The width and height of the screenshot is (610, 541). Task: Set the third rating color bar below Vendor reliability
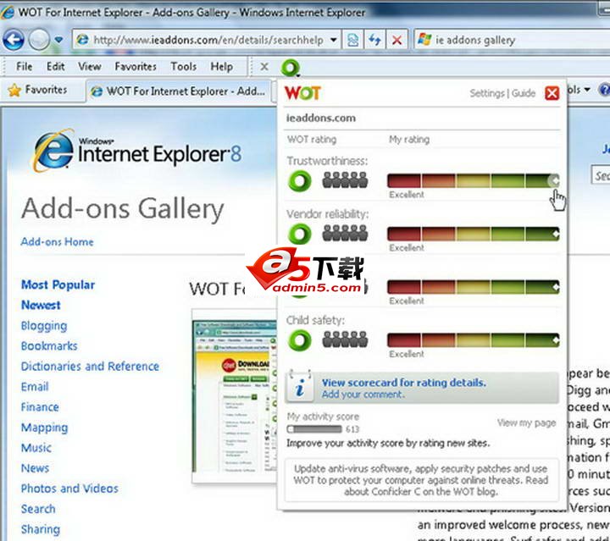(473, 287)
